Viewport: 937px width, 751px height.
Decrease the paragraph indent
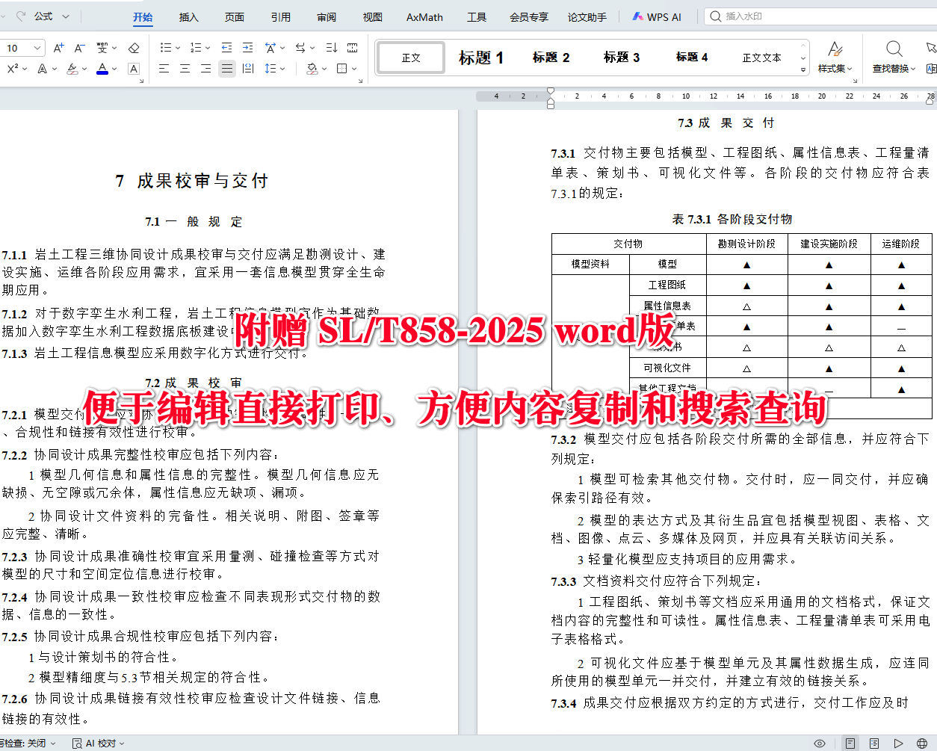coord(226,48)
